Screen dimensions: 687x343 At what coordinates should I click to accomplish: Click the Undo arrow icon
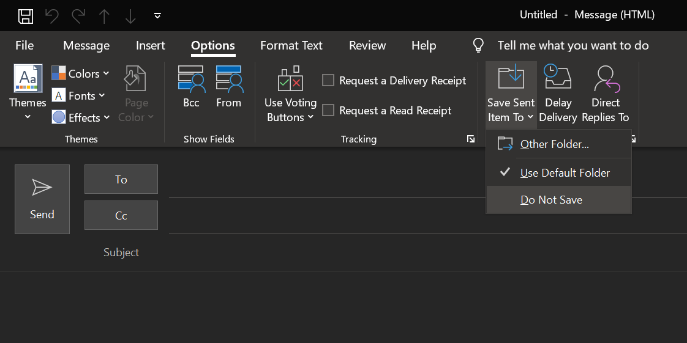click(52, 16)
